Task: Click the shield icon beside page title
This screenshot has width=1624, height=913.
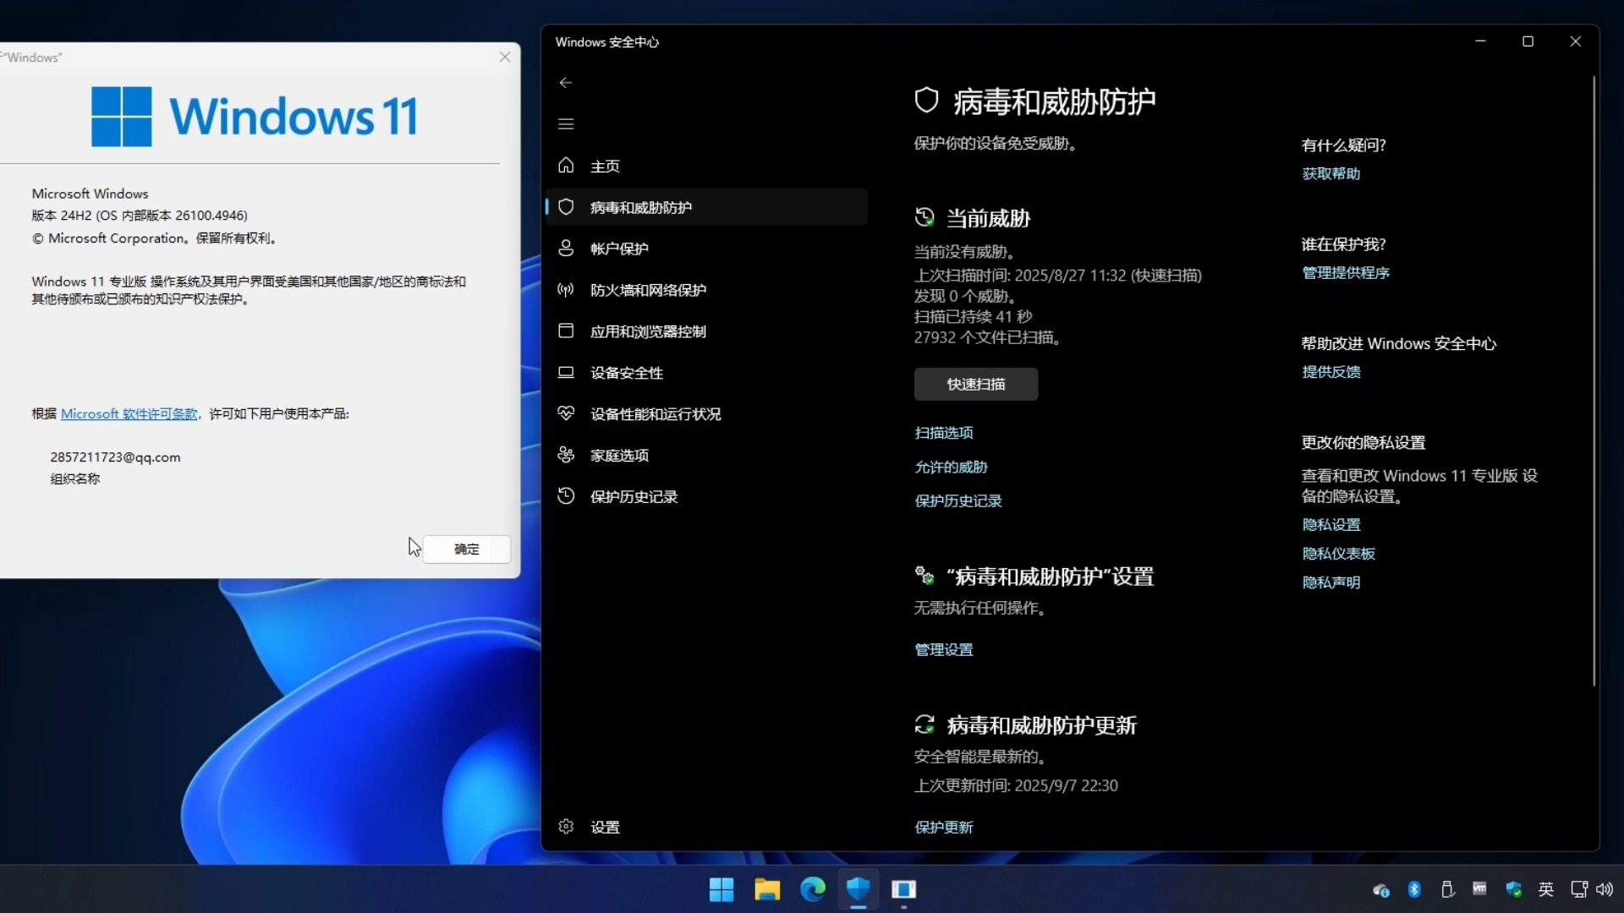Action: pos(927,101)
